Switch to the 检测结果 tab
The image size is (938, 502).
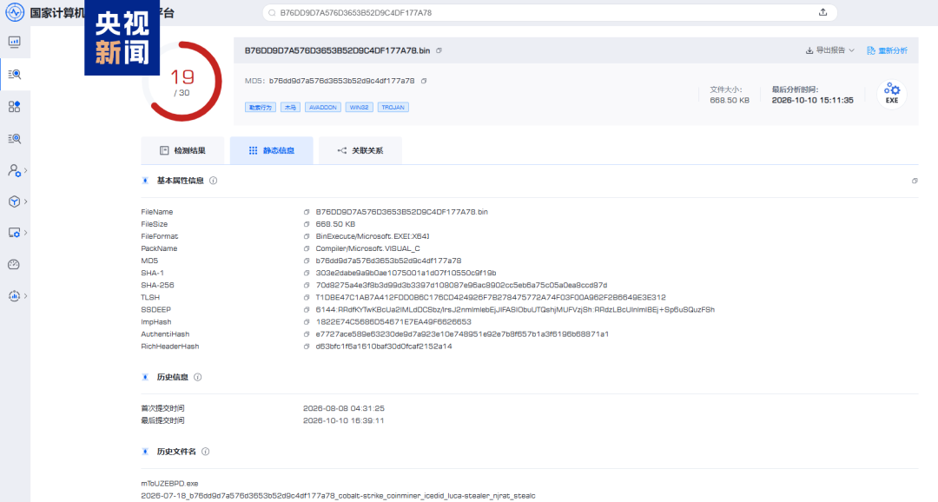click(x=182, y=150)
